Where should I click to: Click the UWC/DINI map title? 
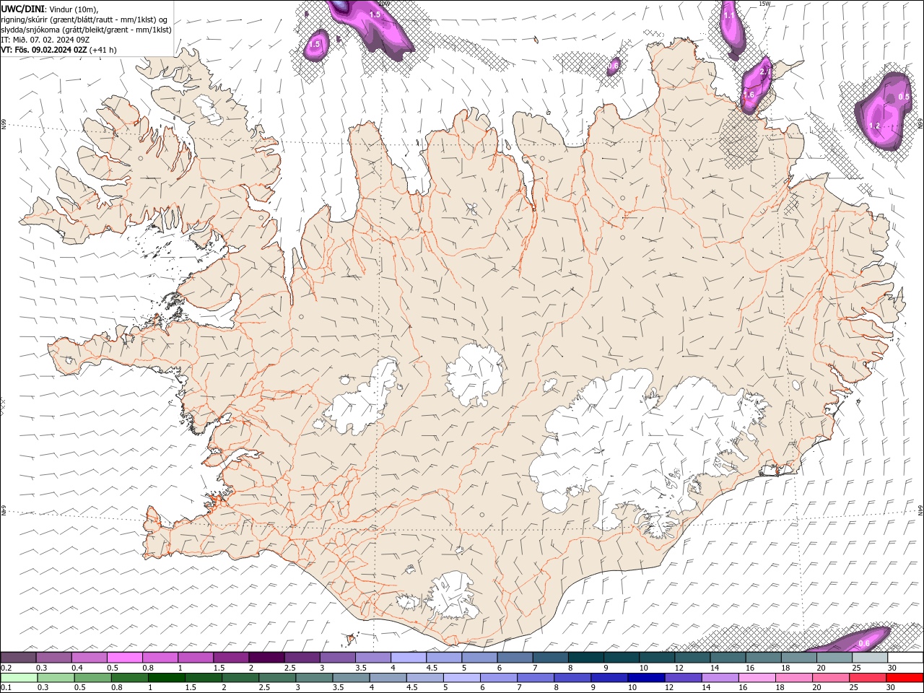[23, 9]
